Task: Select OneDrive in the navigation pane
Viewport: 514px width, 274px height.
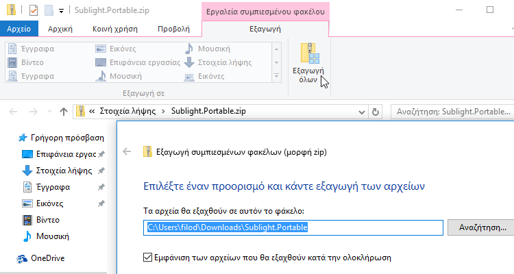Action: point(40,258)
